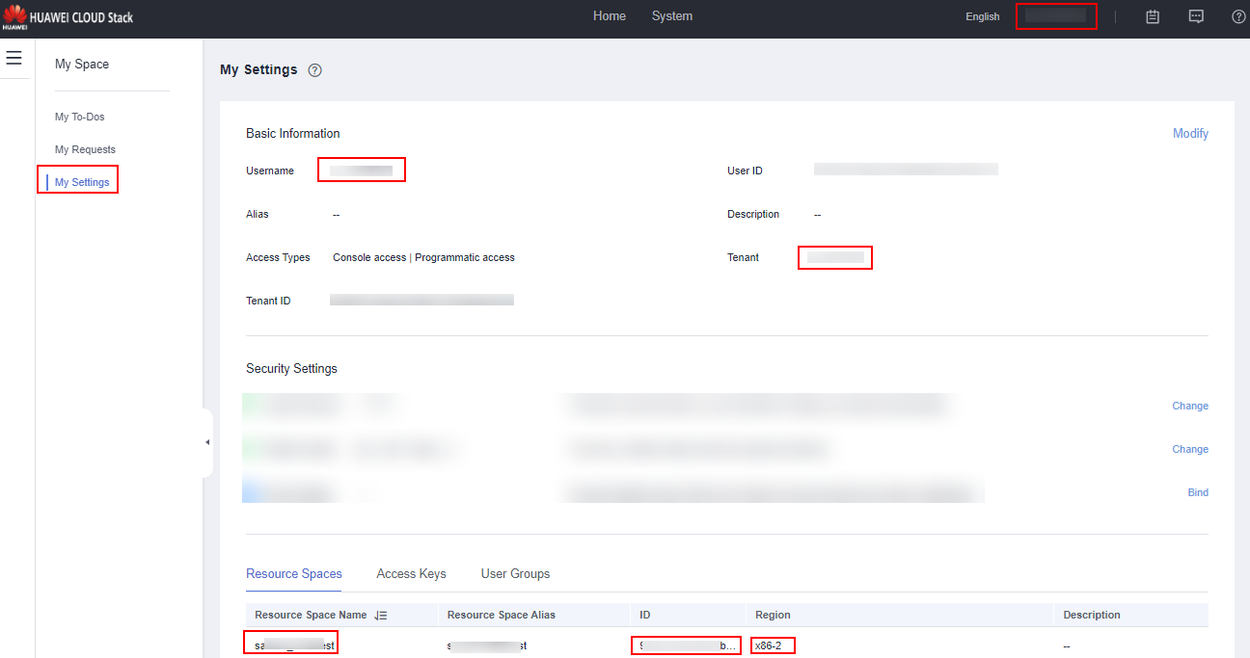Click Modify in Basic Information

tap(1190, 134)
